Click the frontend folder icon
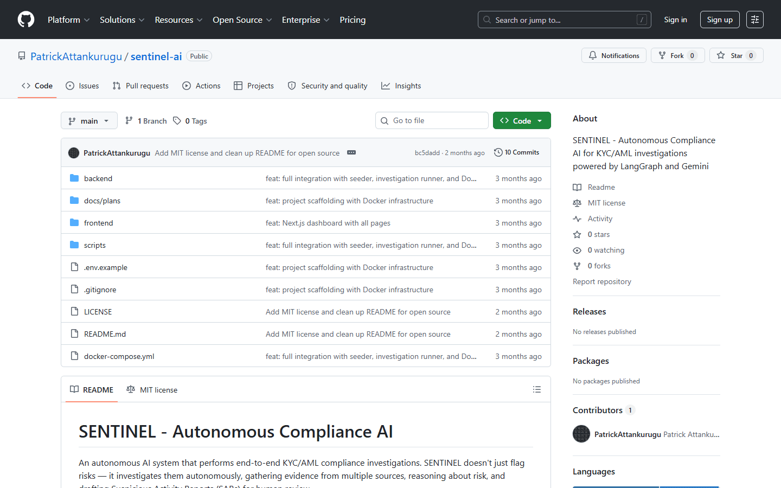The width and height of the screenshot is (781, 488). pos(75,223)
